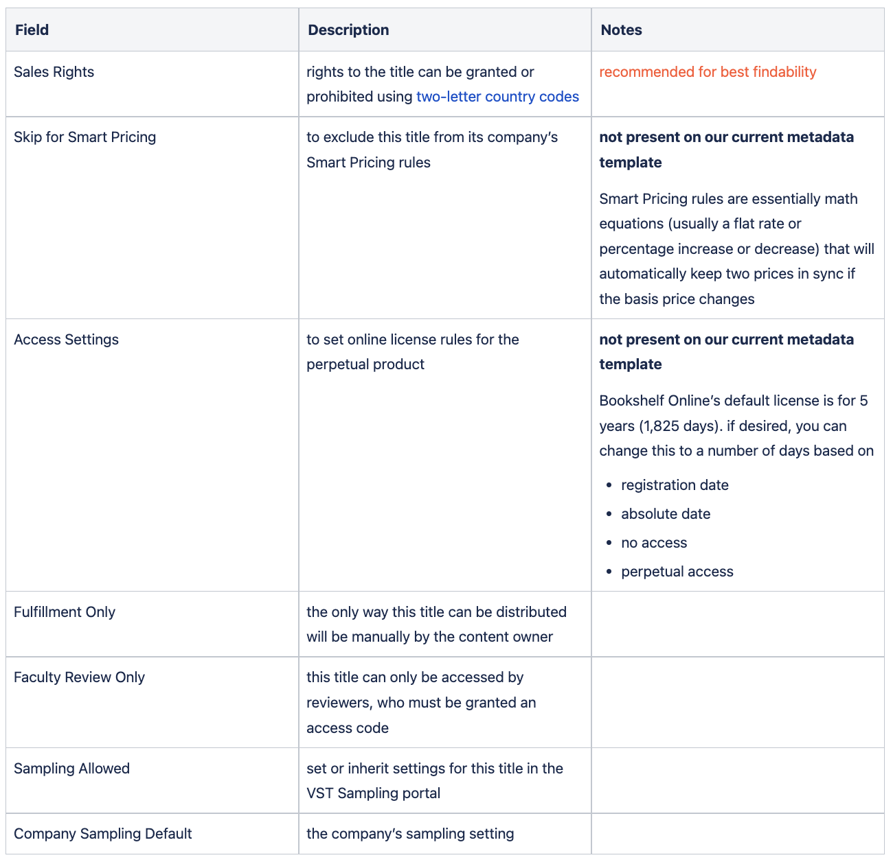Click the Sampling Allowed field name

71,769
